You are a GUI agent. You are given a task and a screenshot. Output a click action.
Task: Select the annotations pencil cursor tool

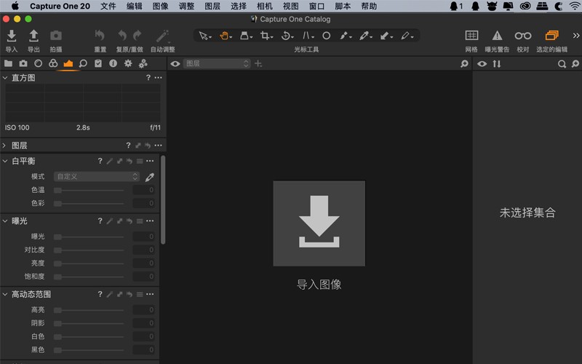(x=407, y=36)
